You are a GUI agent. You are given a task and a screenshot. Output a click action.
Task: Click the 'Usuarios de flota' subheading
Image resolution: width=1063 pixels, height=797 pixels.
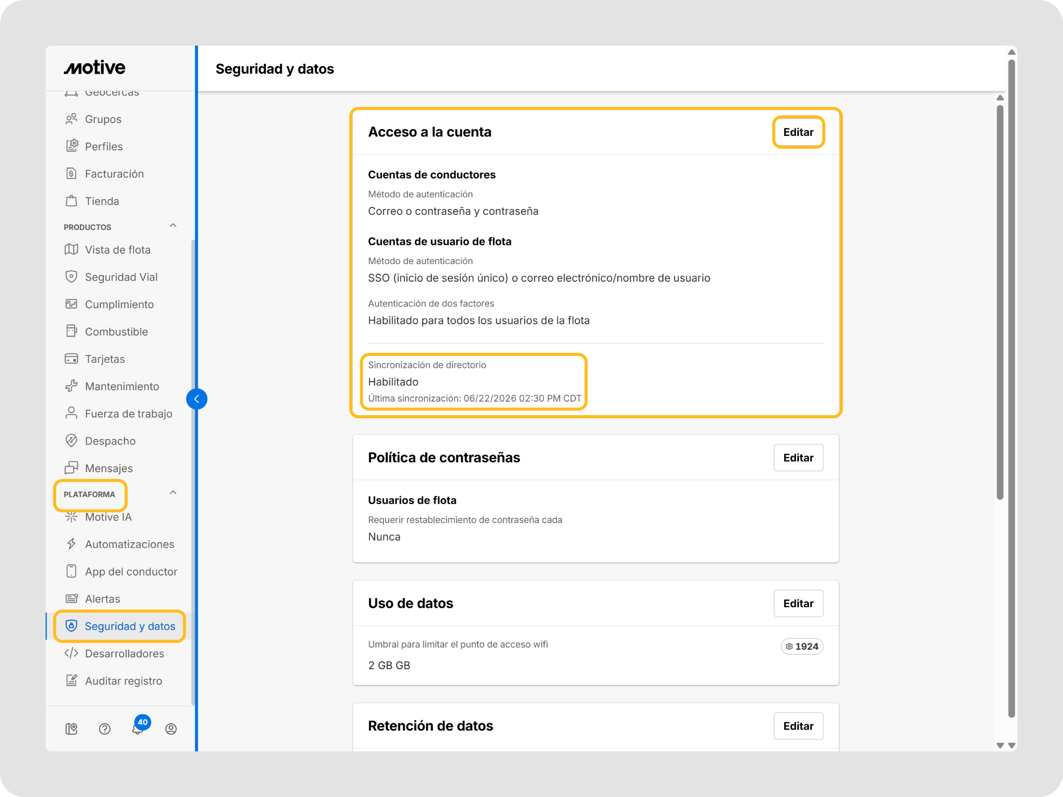coord(412,500)
